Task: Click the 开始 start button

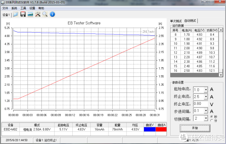Action: (195, 128)
